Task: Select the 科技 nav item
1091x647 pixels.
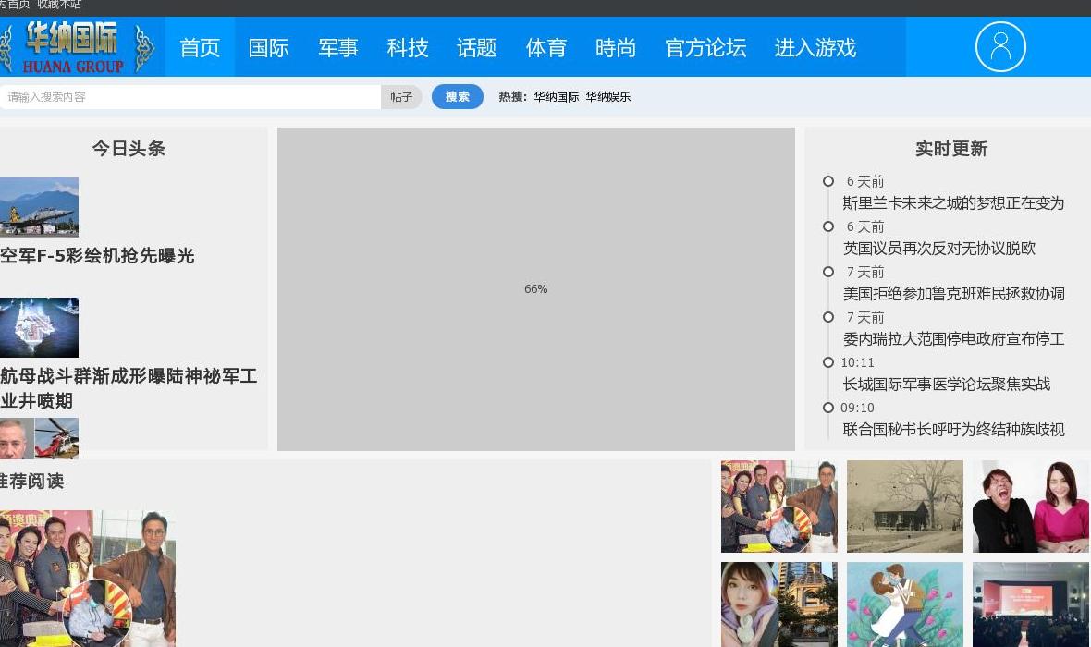Action: pos(408,47)
